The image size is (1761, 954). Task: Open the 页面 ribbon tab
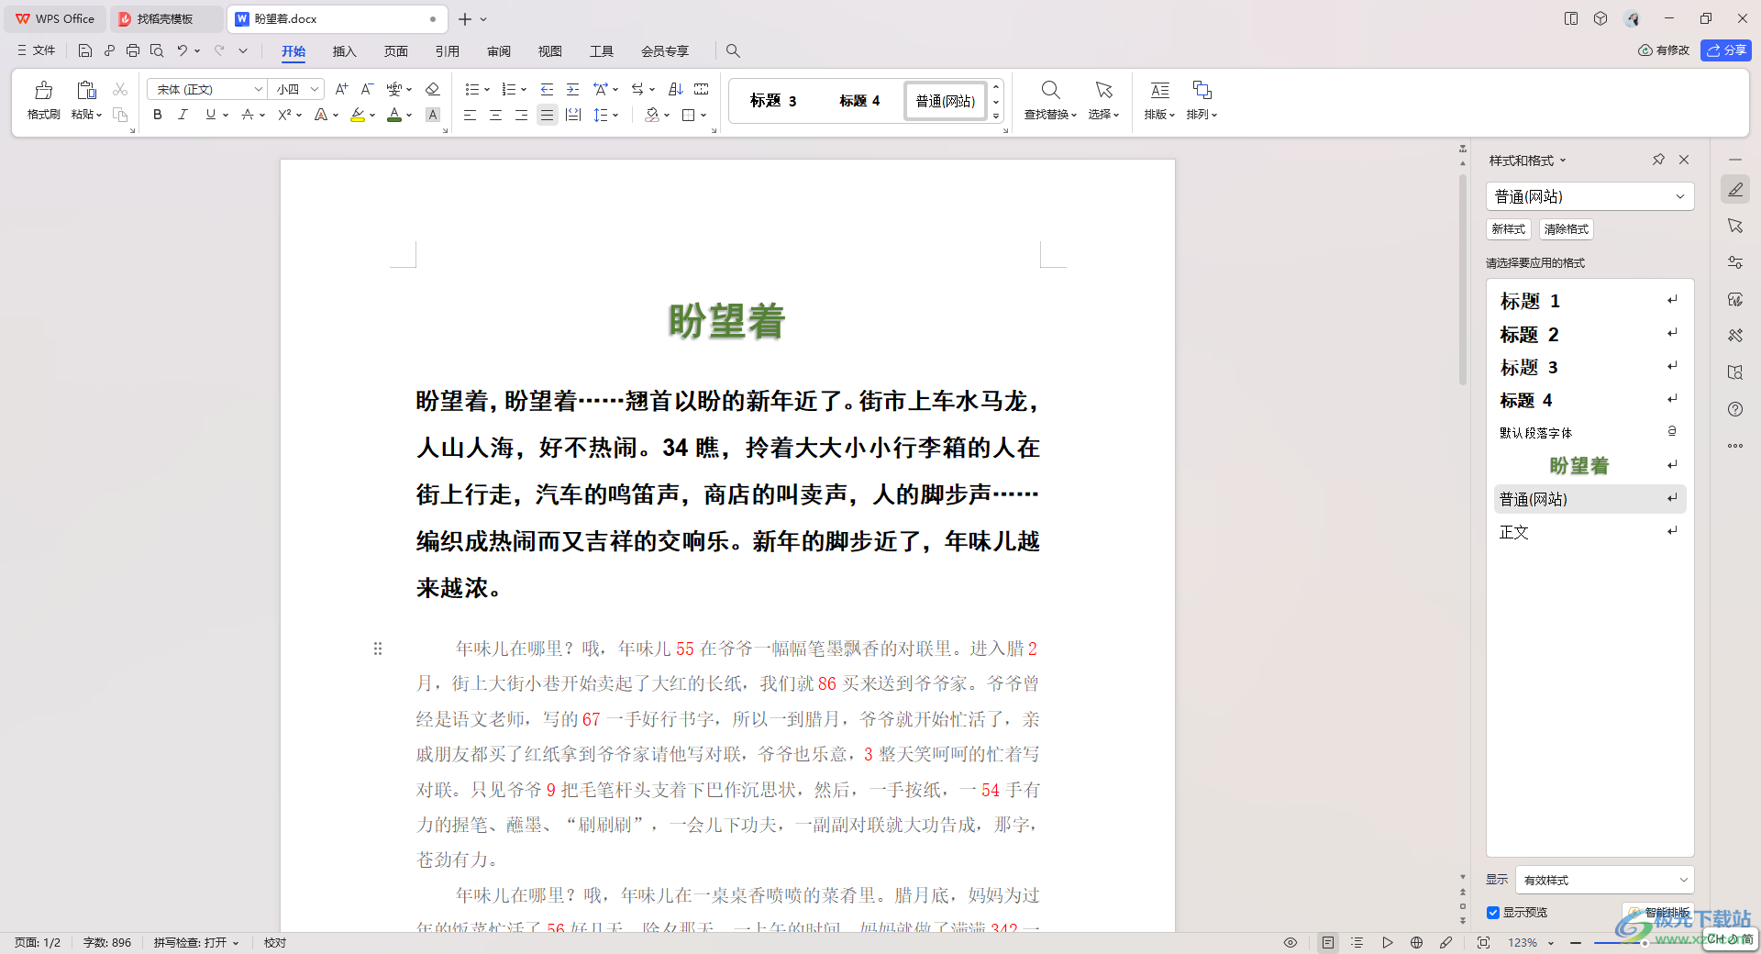396,50
